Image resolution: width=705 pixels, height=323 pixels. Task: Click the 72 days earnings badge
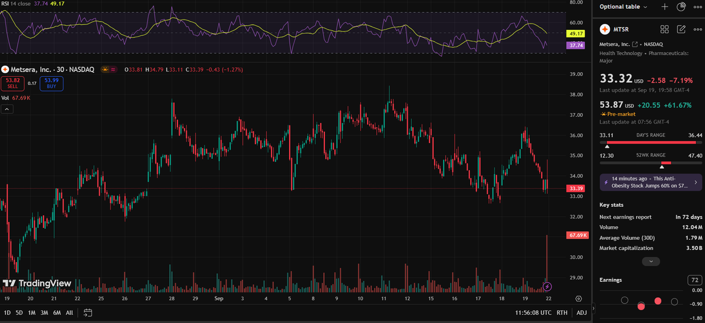694,280
